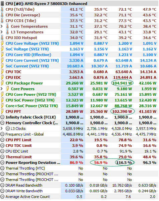Image resolution: width=159 pixels, height=201 pixels.
Task: Click the circle icon beside CPU PPT Limit
Action: (2, 140)
